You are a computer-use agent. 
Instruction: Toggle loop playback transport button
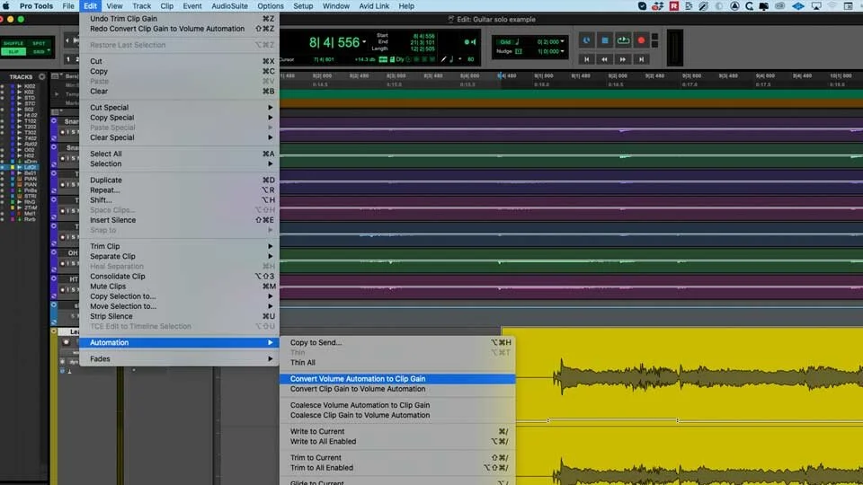pos(623,40)
